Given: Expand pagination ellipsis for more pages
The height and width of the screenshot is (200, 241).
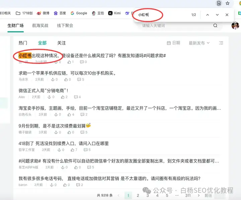Looking at the screenshot, I should tap(177, 196).
